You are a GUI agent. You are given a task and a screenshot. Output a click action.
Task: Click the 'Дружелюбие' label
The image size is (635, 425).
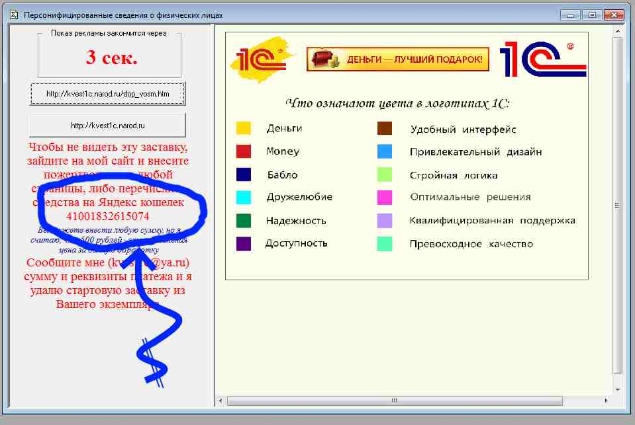click(299, 197)
